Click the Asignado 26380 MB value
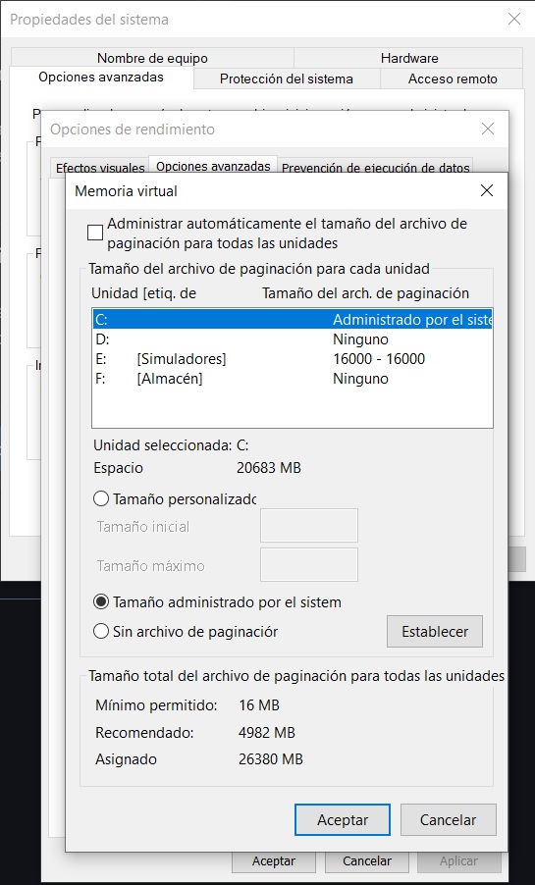The width and height of the screenshot is (535, 885). (271, 759)
